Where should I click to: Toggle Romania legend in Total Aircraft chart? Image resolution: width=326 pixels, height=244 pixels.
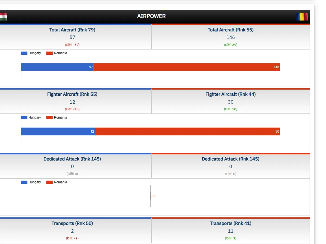pos(57,53)
